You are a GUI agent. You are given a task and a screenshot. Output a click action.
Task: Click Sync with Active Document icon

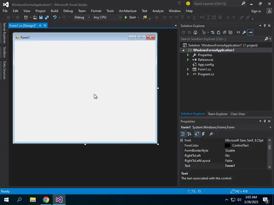coord(213,32)
